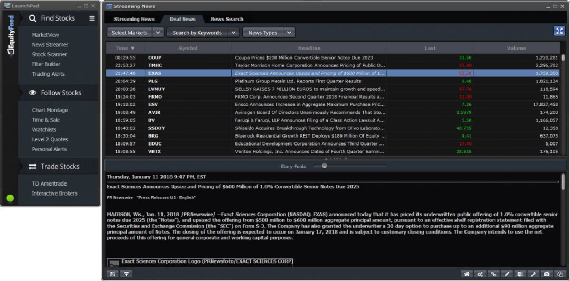Viewport: 570px width, 281px height.
Task: Click the Find Stocks magnifier icon
Action: pyautogui.click(x=33, y=18)
